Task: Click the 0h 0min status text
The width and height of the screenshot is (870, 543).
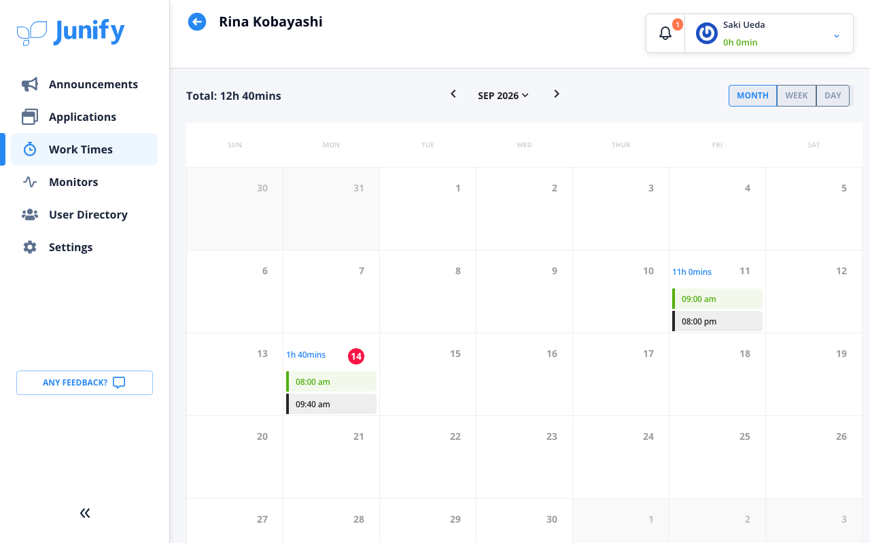Action: pyautogui.click(x=740, y=42)
